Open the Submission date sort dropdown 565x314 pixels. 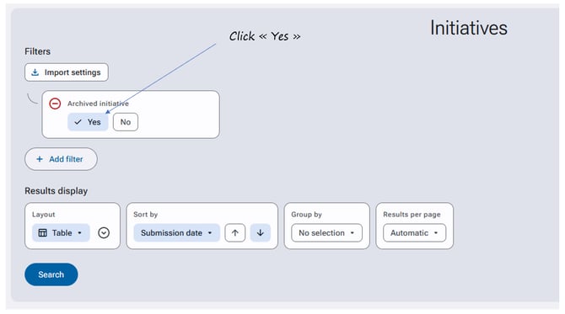[x=176, y=232]
